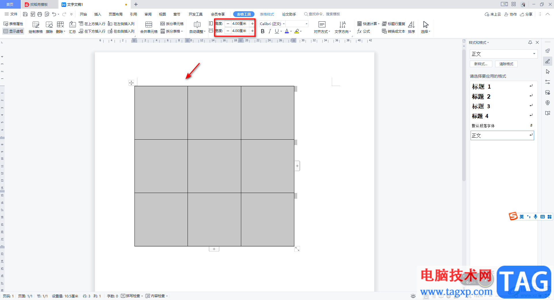Add a new row with plus below table
Screen dimensions: 554x300
[x=214, y=249]
